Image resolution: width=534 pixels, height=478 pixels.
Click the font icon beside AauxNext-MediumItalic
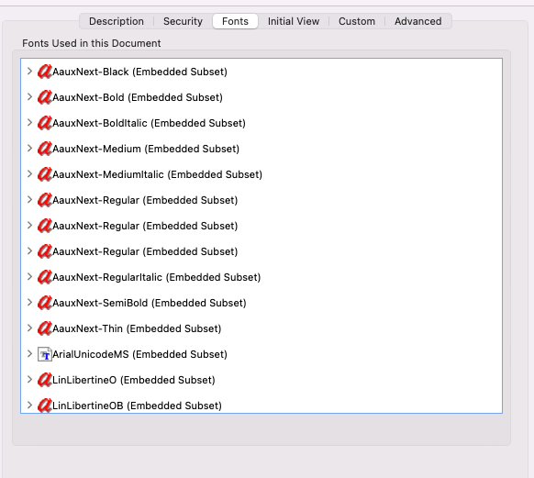(x=45, y=174)
